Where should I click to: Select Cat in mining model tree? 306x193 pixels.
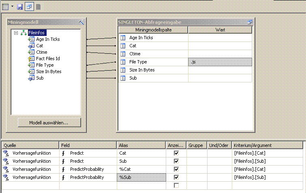(x=39, y=46)
